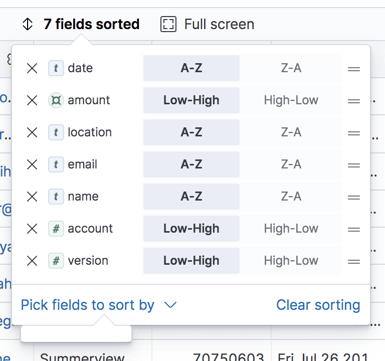Viewport: 385px width, 361px height.
Task: Remove the version sort field
Action: tap(32, 261)
